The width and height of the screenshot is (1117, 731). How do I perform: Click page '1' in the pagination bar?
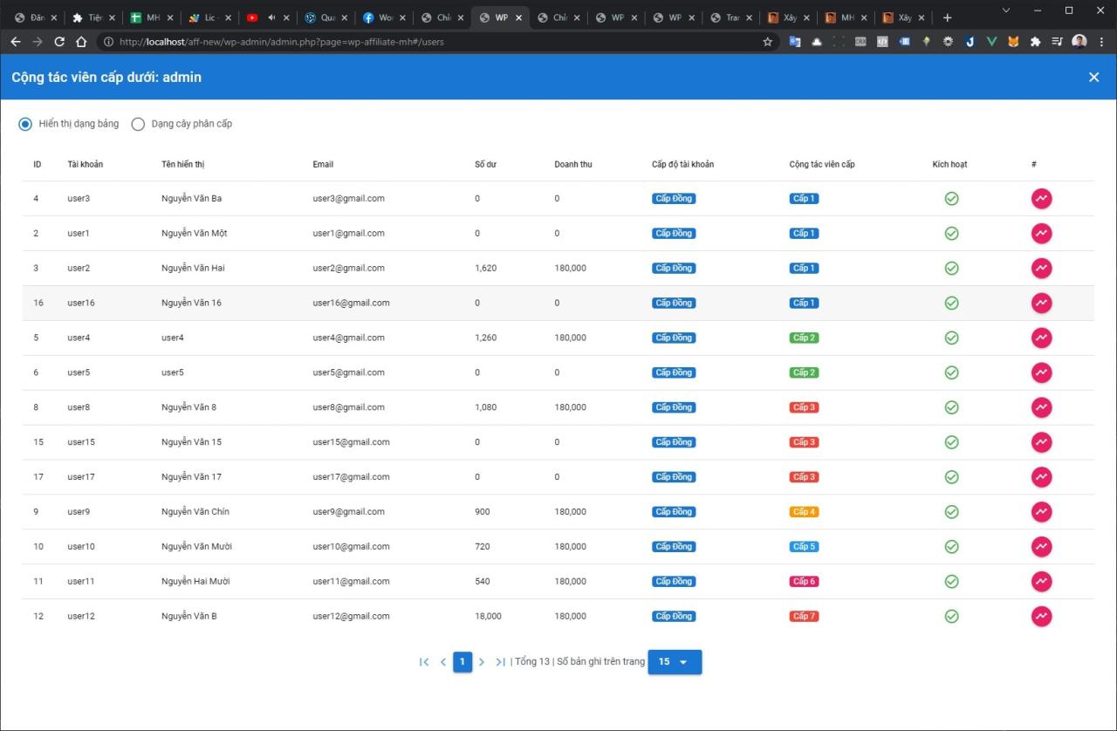(x=463, y=662)
